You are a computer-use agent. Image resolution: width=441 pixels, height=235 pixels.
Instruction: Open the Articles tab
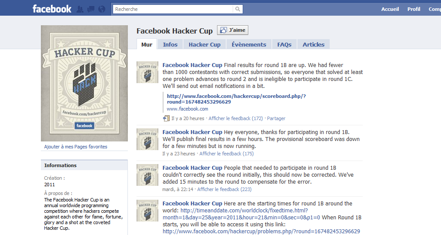(x=313, y=44)
